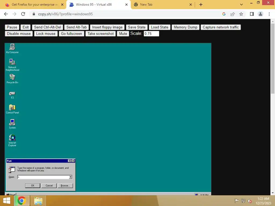Image resolution: width=275 pixels, height=206 pixels.
Task: Click the share page icon
Action: [x=233, y=14]
